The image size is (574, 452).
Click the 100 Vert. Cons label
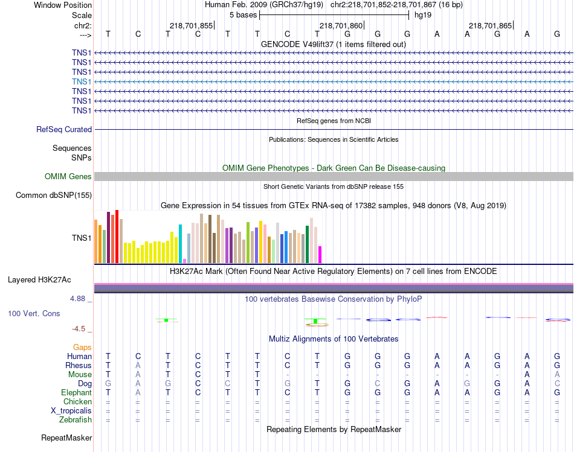(34, 313)
